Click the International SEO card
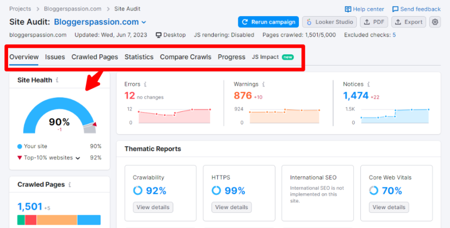This screenshot has width=450, height=228. pos(318,193)
